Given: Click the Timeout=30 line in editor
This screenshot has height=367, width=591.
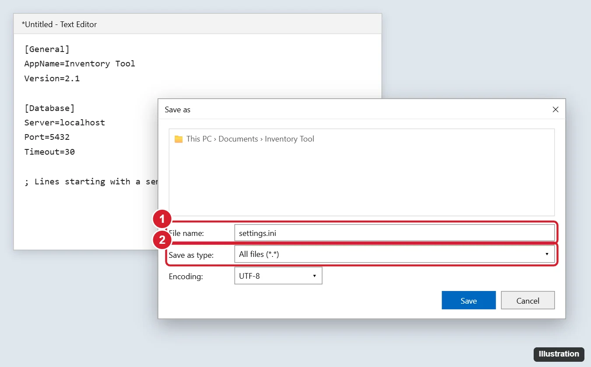Looking at the screenshot, I should (49, 152).
